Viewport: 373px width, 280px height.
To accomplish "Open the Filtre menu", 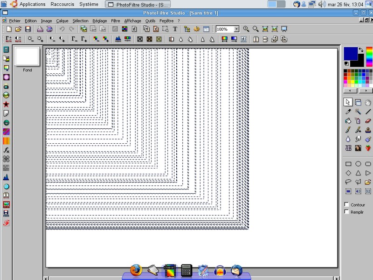I will [x=115, y=21].
